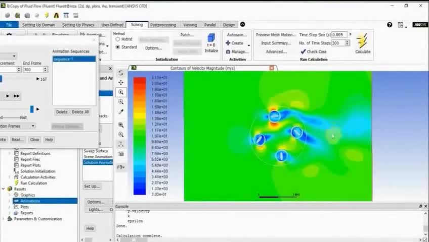Select the active zoom in tool
The width and height of the screenshot is (429, 242).
120,92
